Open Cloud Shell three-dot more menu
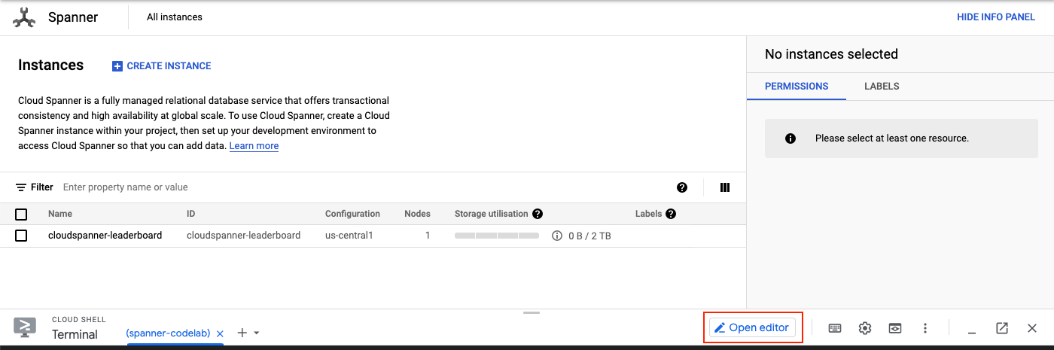Viewport: 1054px width, 350px height. coord(925,328)
